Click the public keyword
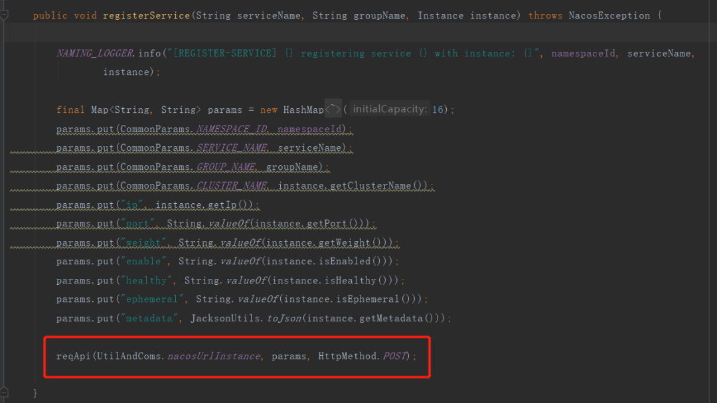The image size is (717, 403). click(x=50, y=15)
